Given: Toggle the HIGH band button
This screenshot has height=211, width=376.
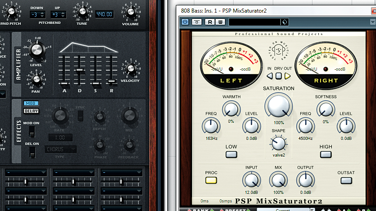Looking at the screenshot, I should pos(326,154).
